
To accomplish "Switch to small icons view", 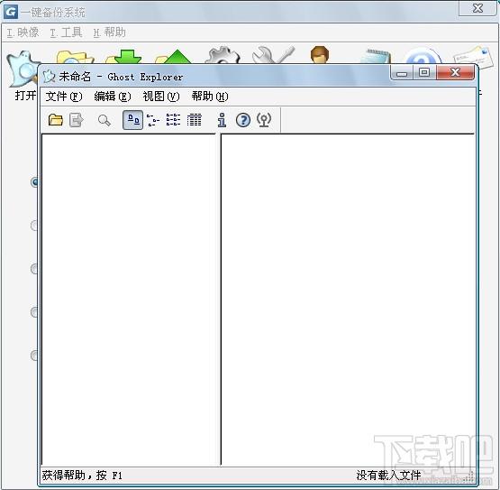I will [153, 120].
